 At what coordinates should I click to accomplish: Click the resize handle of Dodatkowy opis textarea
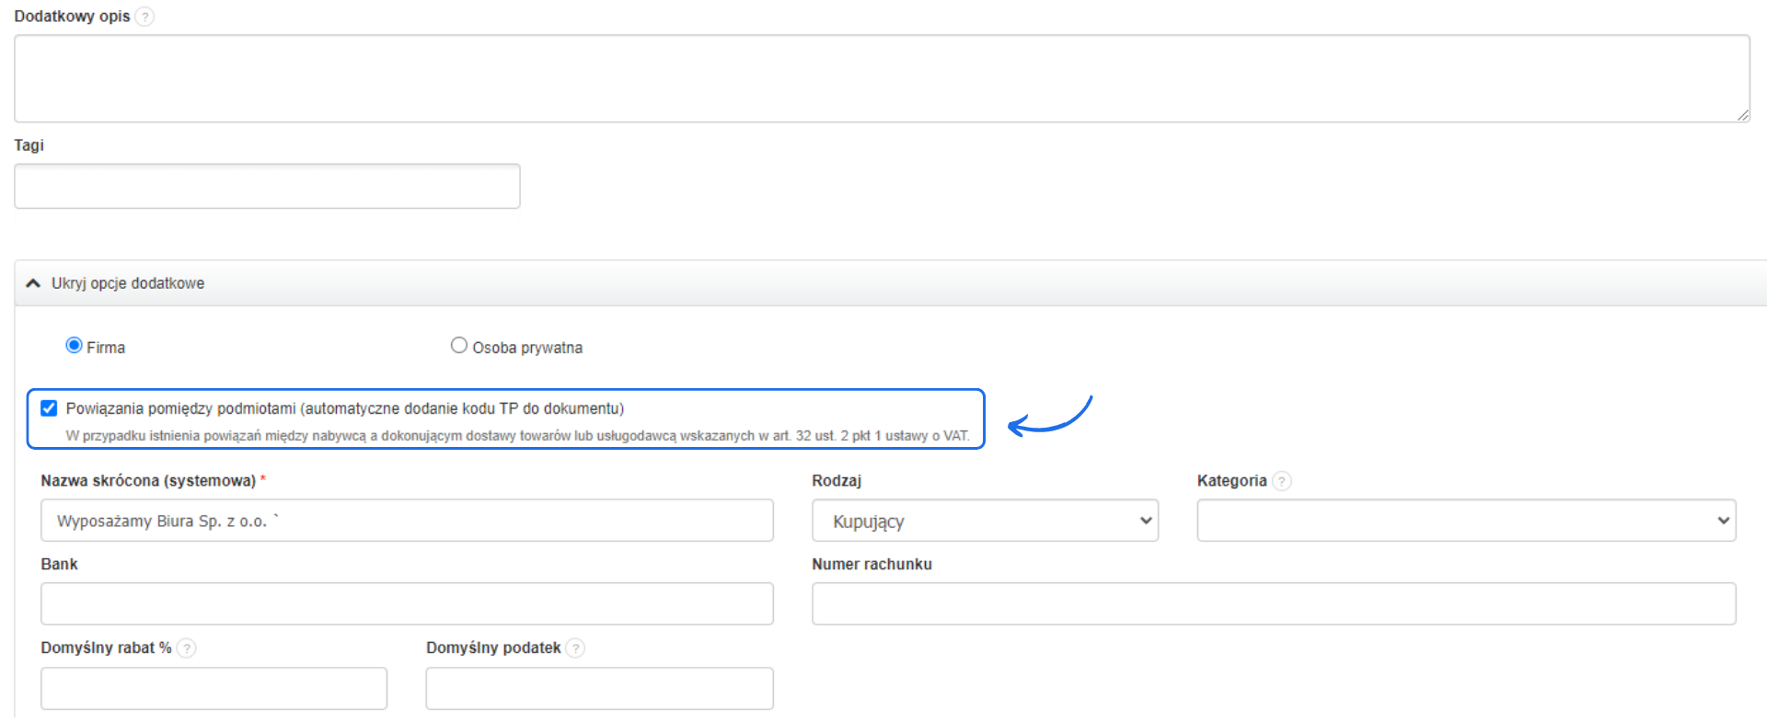point(1742,115)
